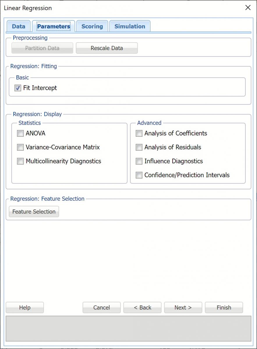The image size is (257, 349).
Task: Select the Parameters tab
Action: tap(54, 26)
